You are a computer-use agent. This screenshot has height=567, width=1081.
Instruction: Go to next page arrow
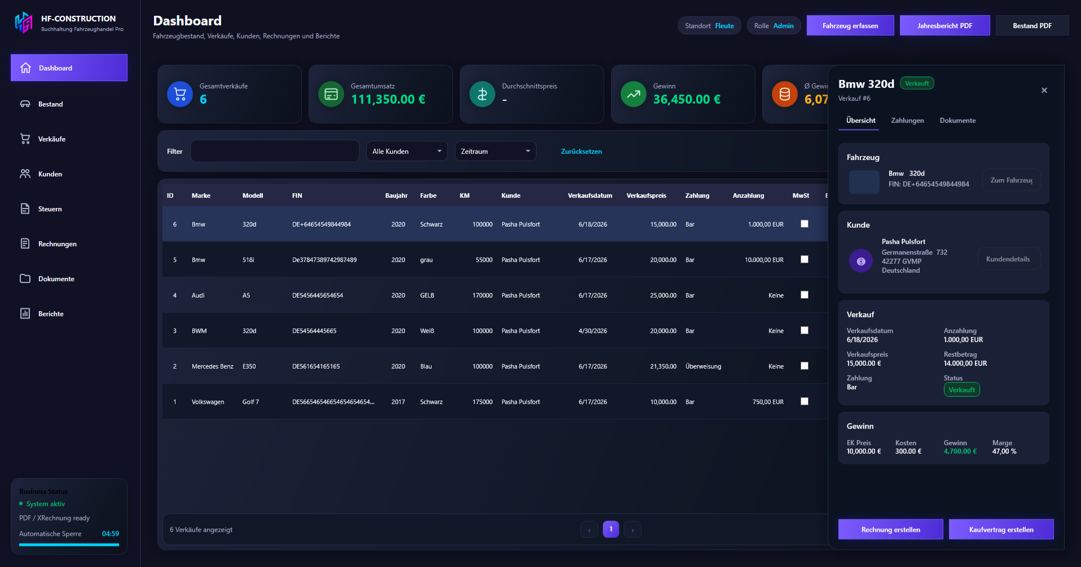pyautogui.click(x=632, y=529)
